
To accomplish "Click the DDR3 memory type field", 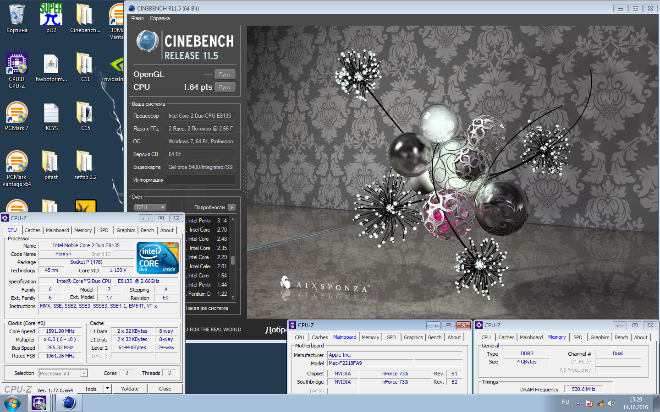I will click(527, 353).
